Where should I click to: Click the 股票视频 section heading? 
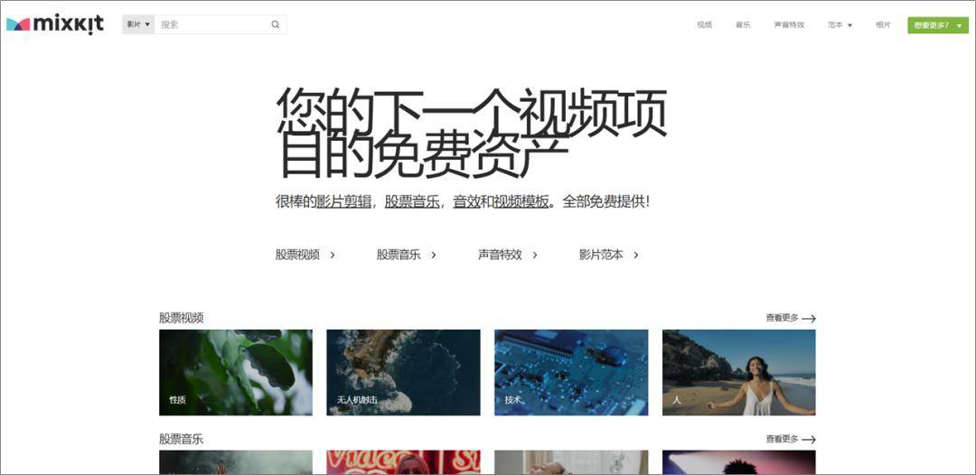[x=181, y=318]
